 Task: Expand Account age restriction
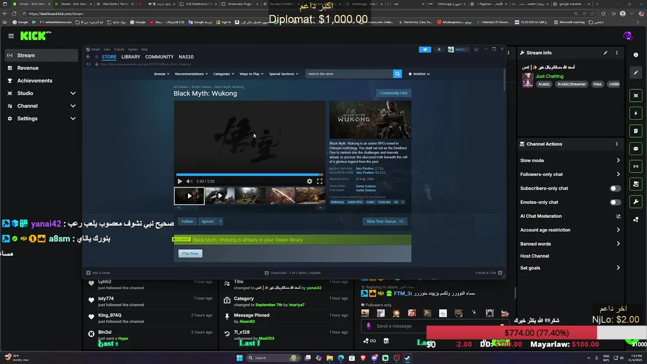coord(618,230)
